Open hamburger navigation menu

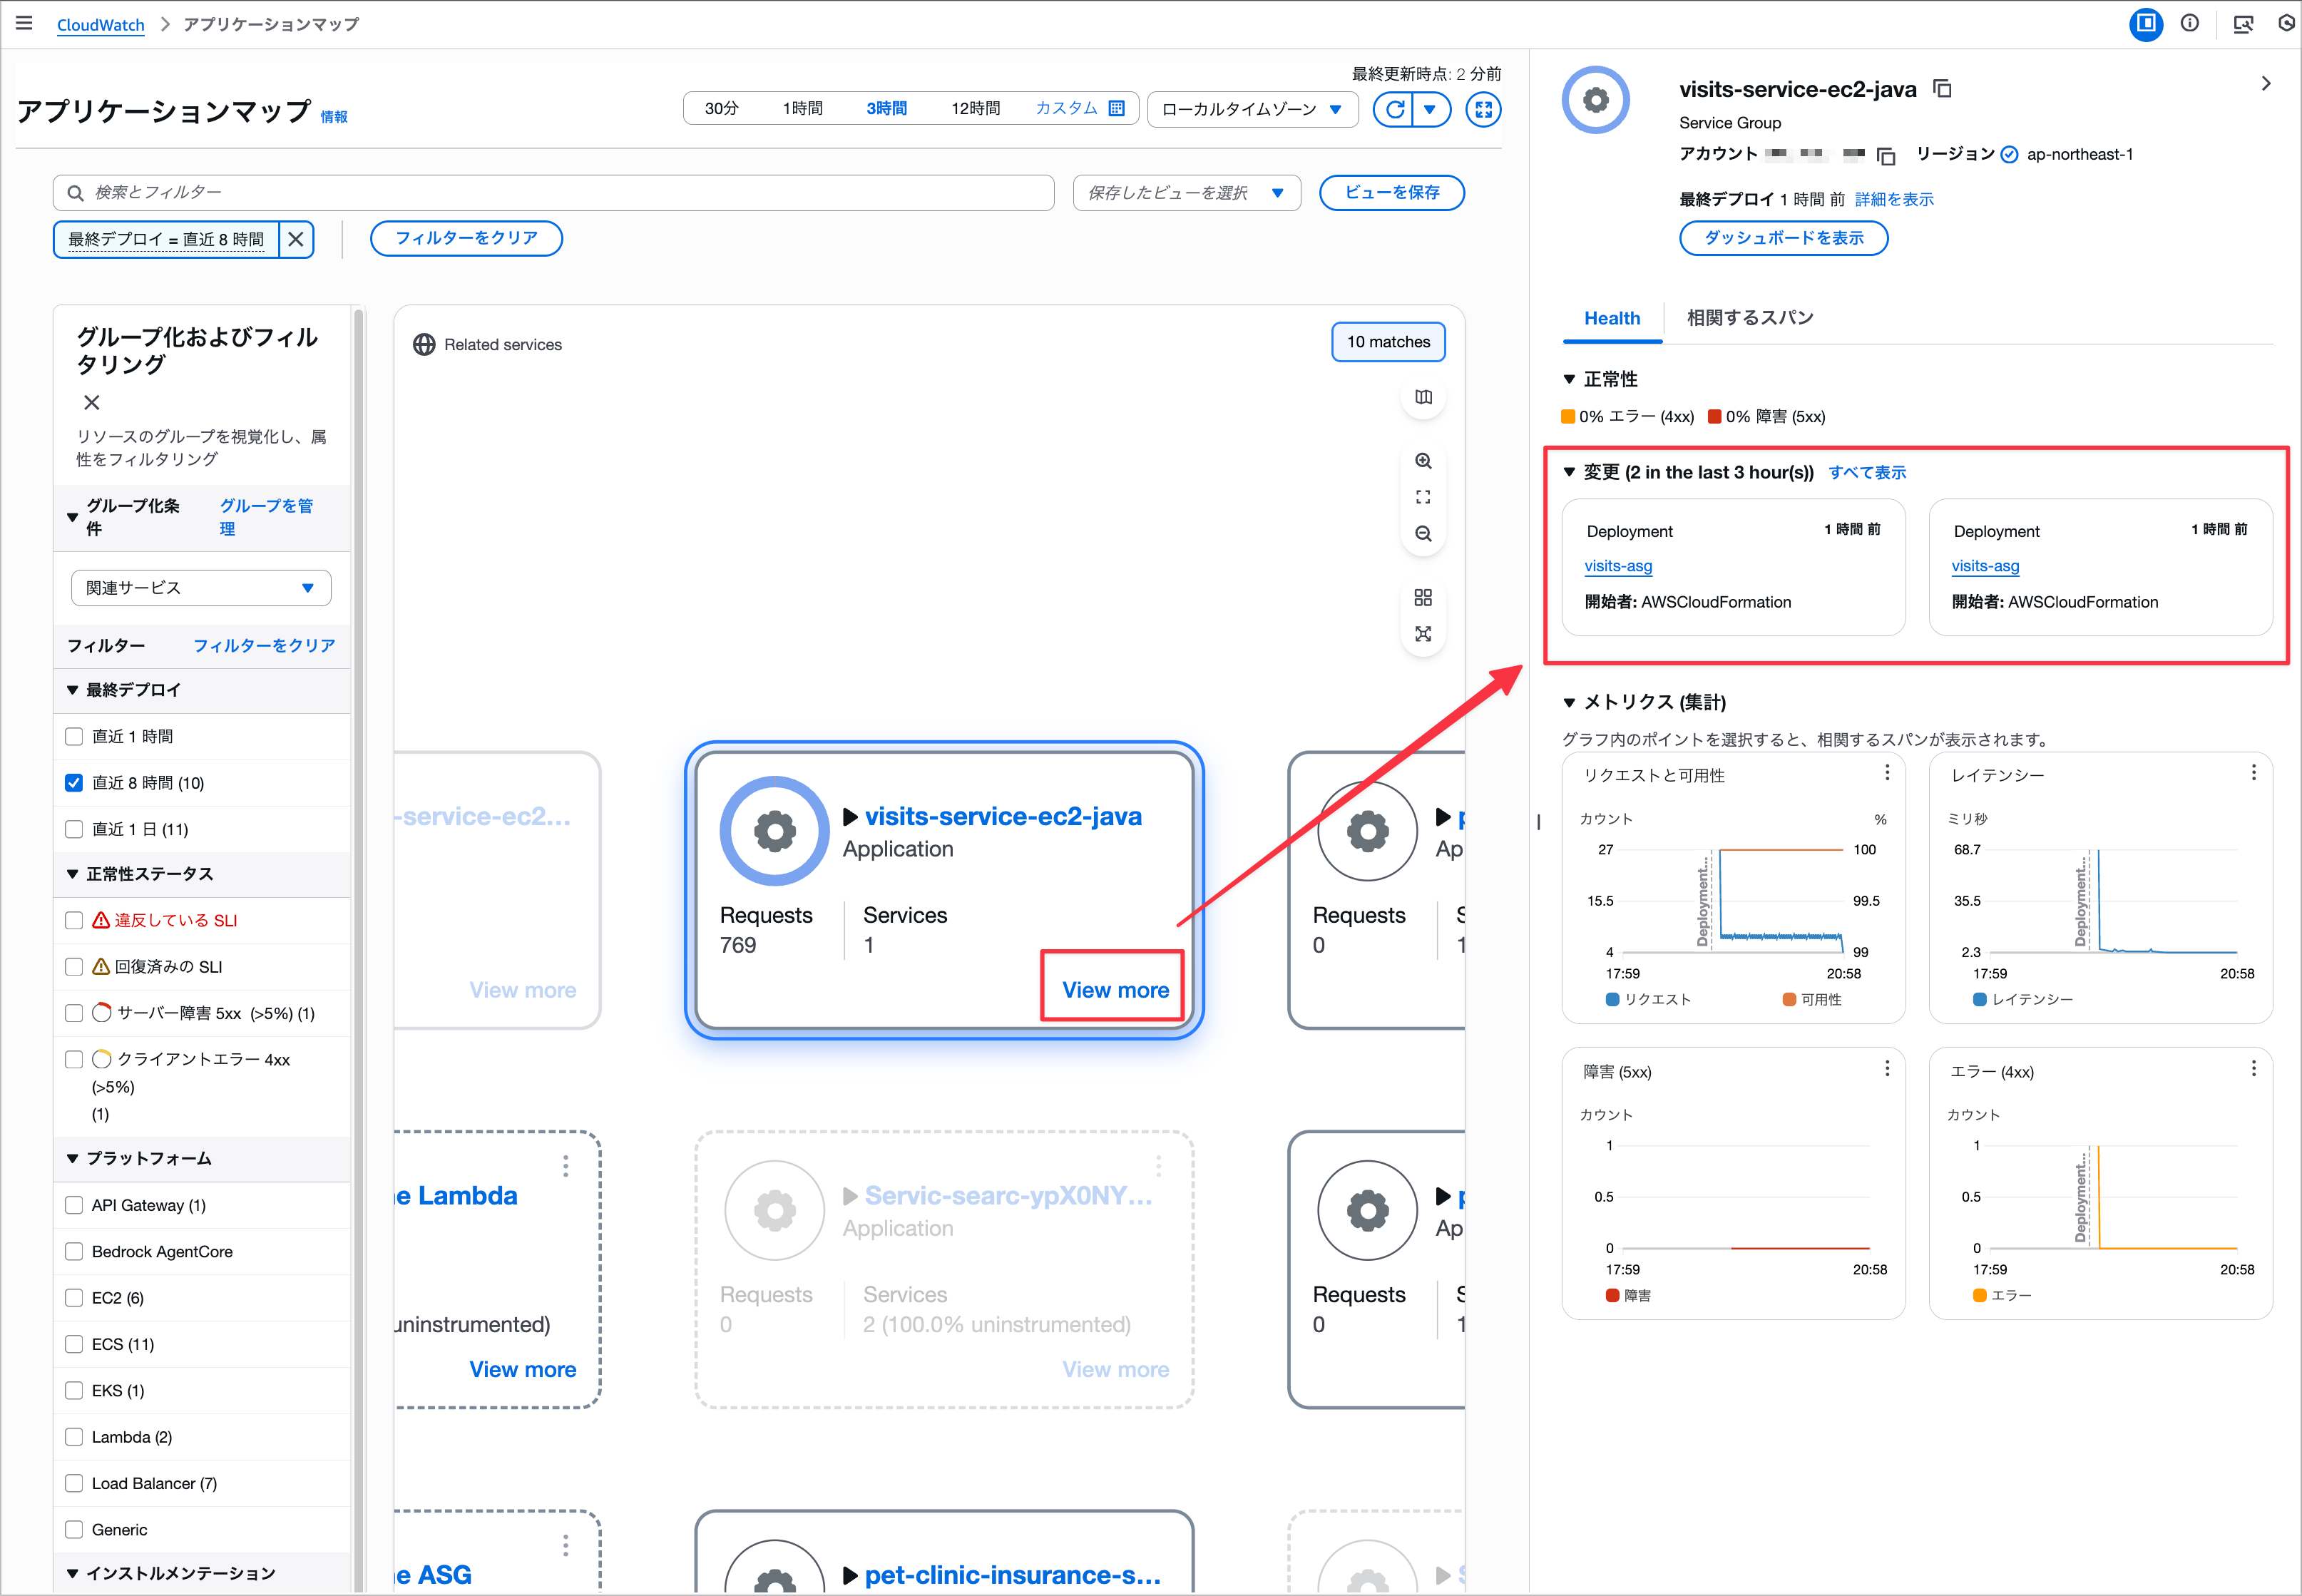click(24, 24)
